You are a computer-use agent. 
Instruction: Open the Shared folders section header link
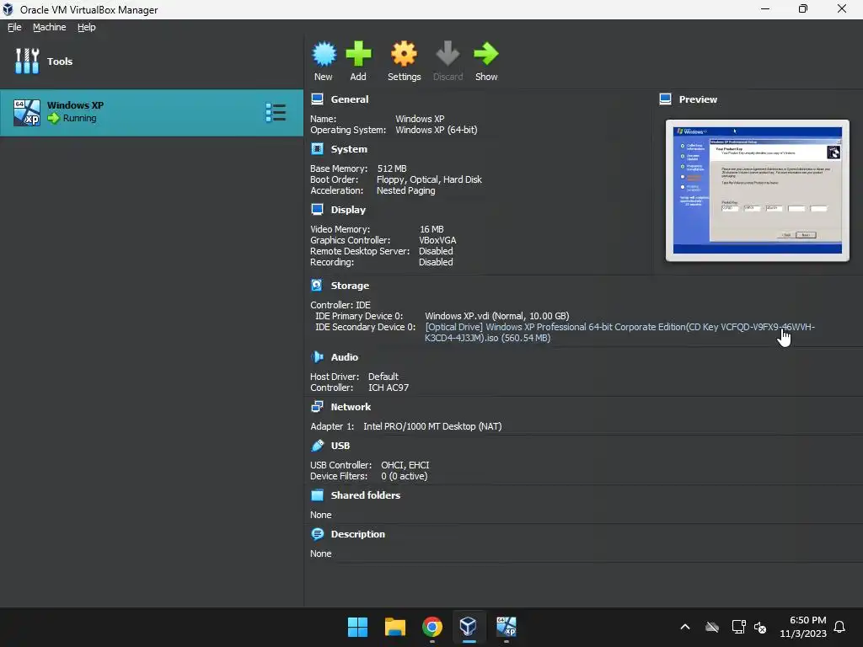tap(366, 495)
